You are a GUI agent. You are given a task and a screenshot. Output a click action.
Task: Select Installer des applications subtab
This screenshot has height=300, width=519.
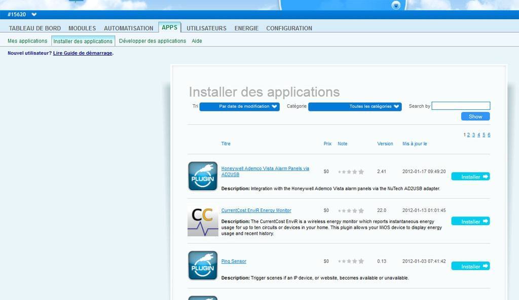click(83, 41)
